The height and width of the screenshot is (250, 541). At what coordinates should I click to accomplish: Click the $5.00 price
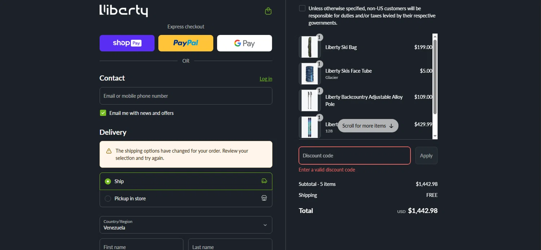[x=426, y=71]
